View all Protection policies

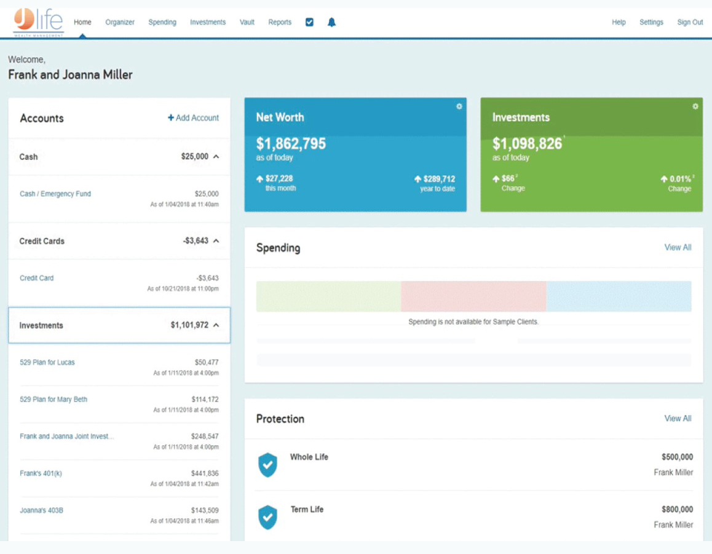678,418
